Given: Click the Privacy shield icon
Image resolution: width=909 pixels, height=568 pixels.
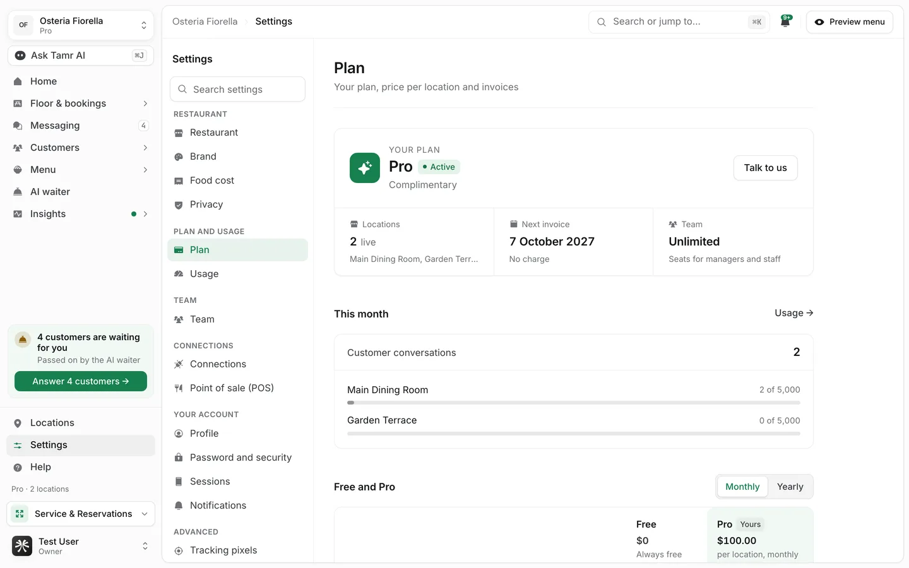Looking at the screenshot, I should (x=179, y=204).
